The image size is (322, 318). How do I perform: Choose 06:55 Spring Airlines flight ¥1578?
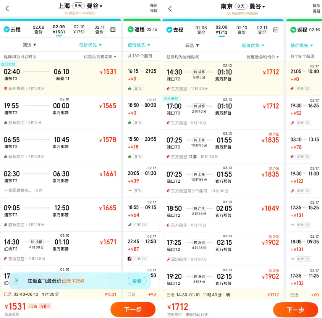(x=60, y=146)
